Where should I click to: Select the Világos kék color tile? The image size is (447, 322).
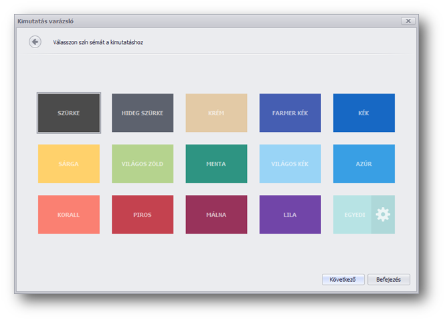pos(290,164)
